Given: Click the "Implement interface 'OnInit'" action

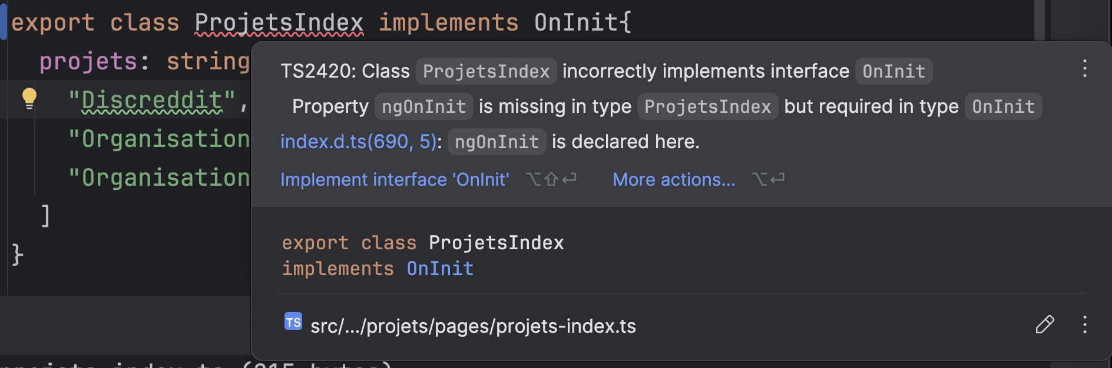Looking at the screenshot, I should click(394, 179).
